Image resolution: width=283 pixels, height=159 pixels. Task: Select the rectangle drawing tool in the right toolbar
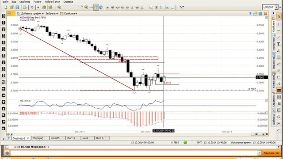(x=279, y=77)
